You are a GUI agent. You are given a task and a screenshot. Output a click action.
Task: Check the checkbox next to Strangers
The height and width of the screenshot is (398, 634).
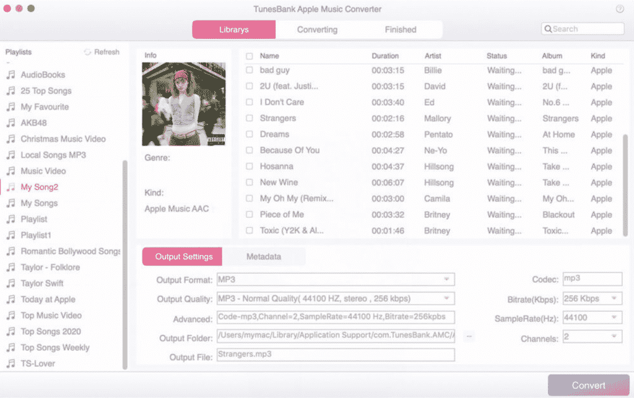(x=250, y=118)
